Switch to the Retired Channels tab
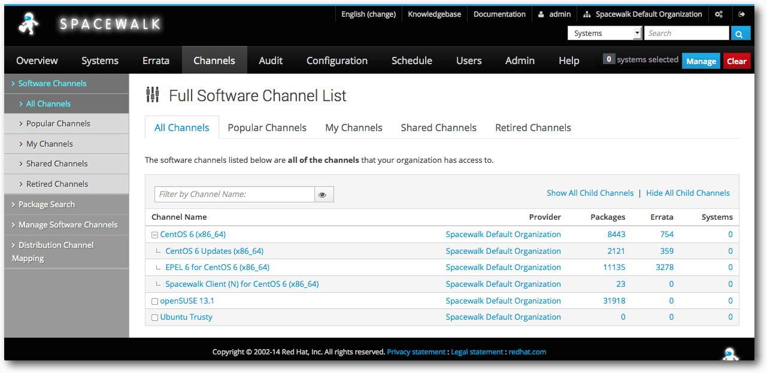The height and width of the screenshot is (373, 767). pos(533,128)
